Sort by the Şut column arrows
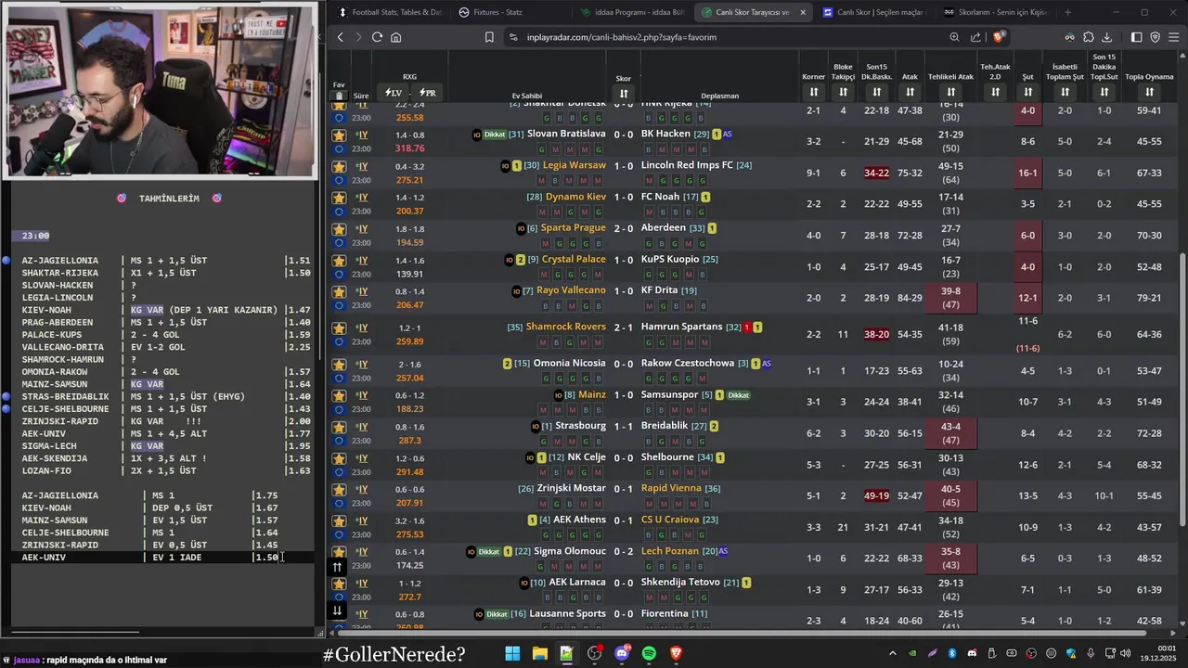 pos(1027,92)
